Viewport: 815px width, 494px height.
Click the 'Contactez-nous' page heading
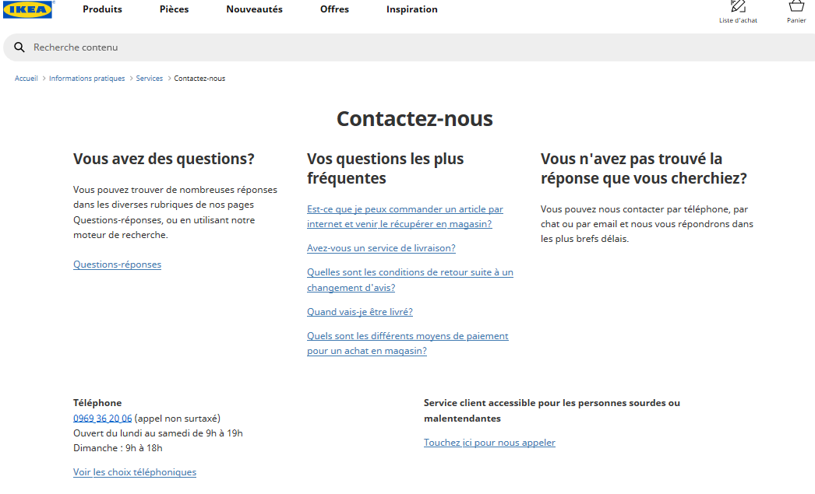pyautogui.click(x=415, y=119)
